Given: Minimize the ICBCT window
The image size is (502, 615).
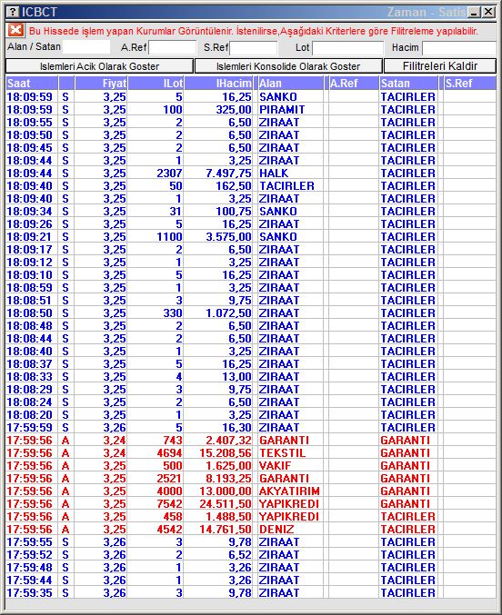Looking at the screenshot, I should pos(475,12).
